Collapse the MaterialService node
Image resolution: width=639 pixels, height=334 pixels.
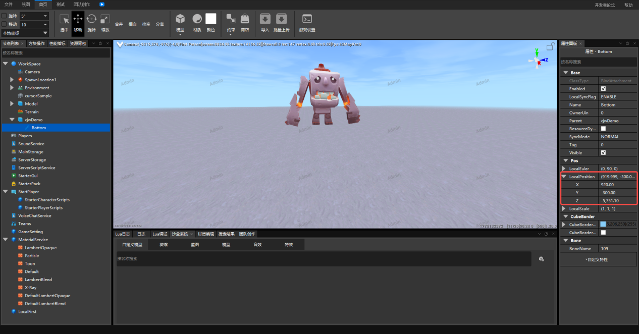(x=5, y=240)
